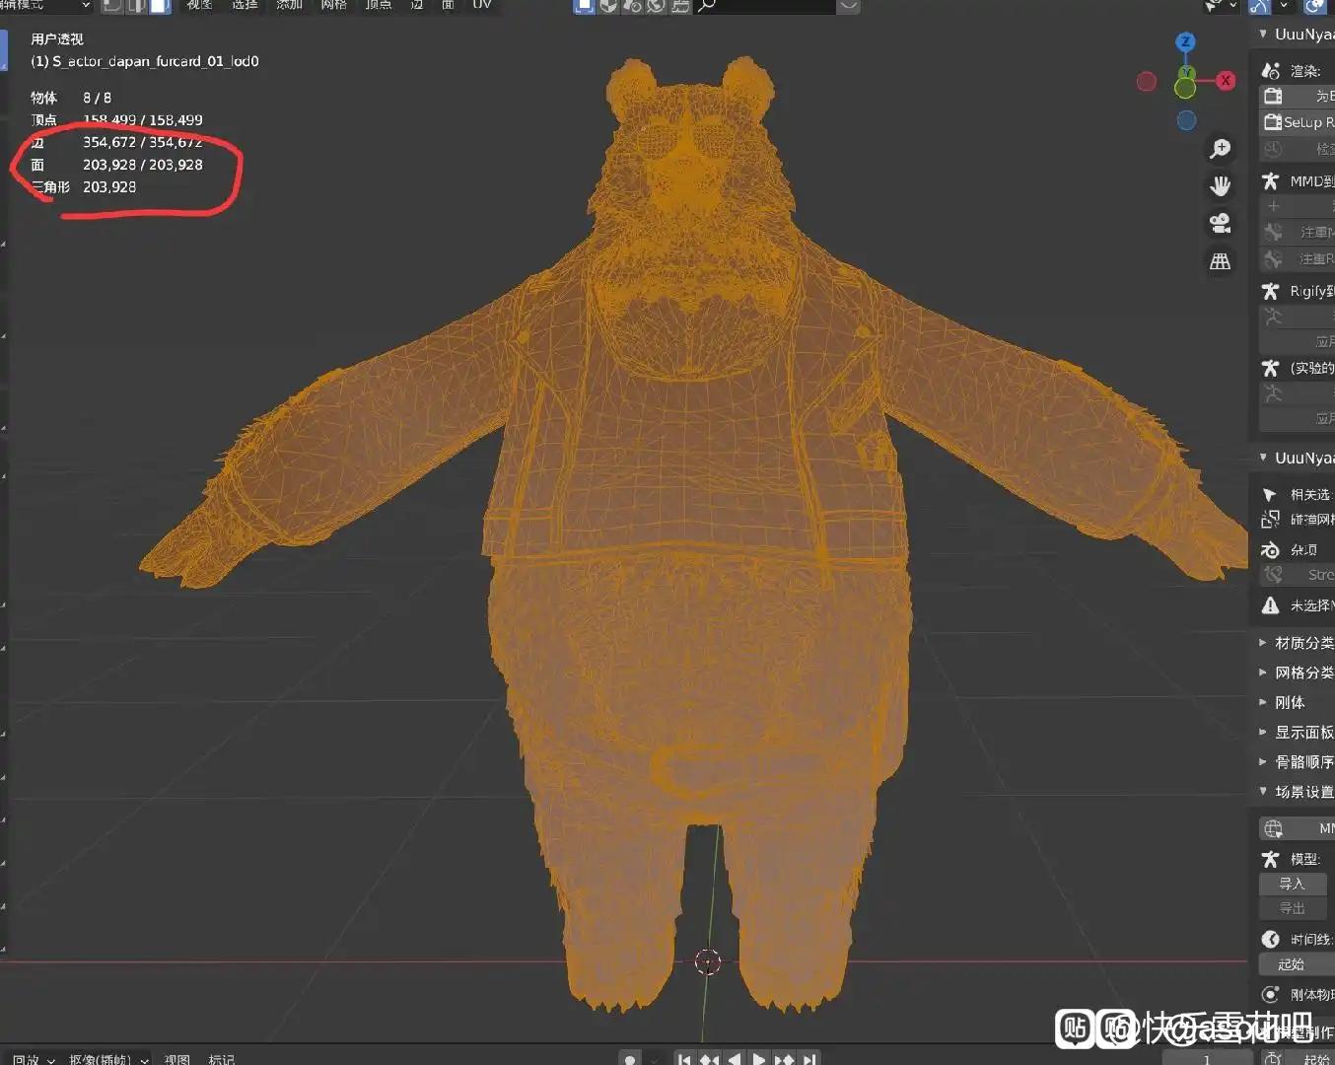Click the zoom magnifier icon in viewport
The image size is (1335, 1065).
click(x=1221, y=149)
